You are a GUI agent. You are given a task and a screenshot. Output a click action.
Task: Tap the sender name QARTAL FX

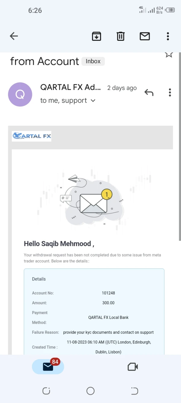pos(71,87)
